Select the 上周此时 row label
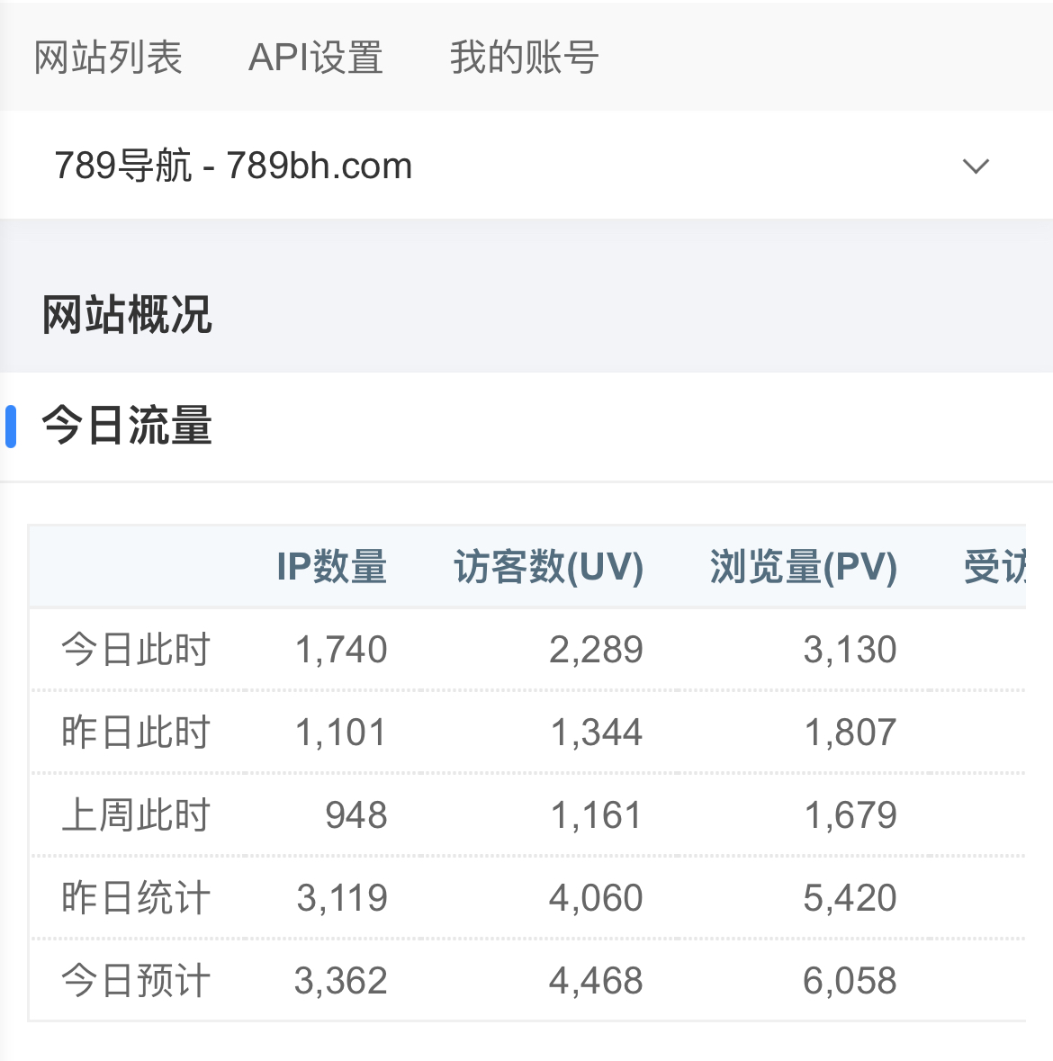Image resolution: width=1053 pixels, height=1061 pixels. tap(136, 815)
